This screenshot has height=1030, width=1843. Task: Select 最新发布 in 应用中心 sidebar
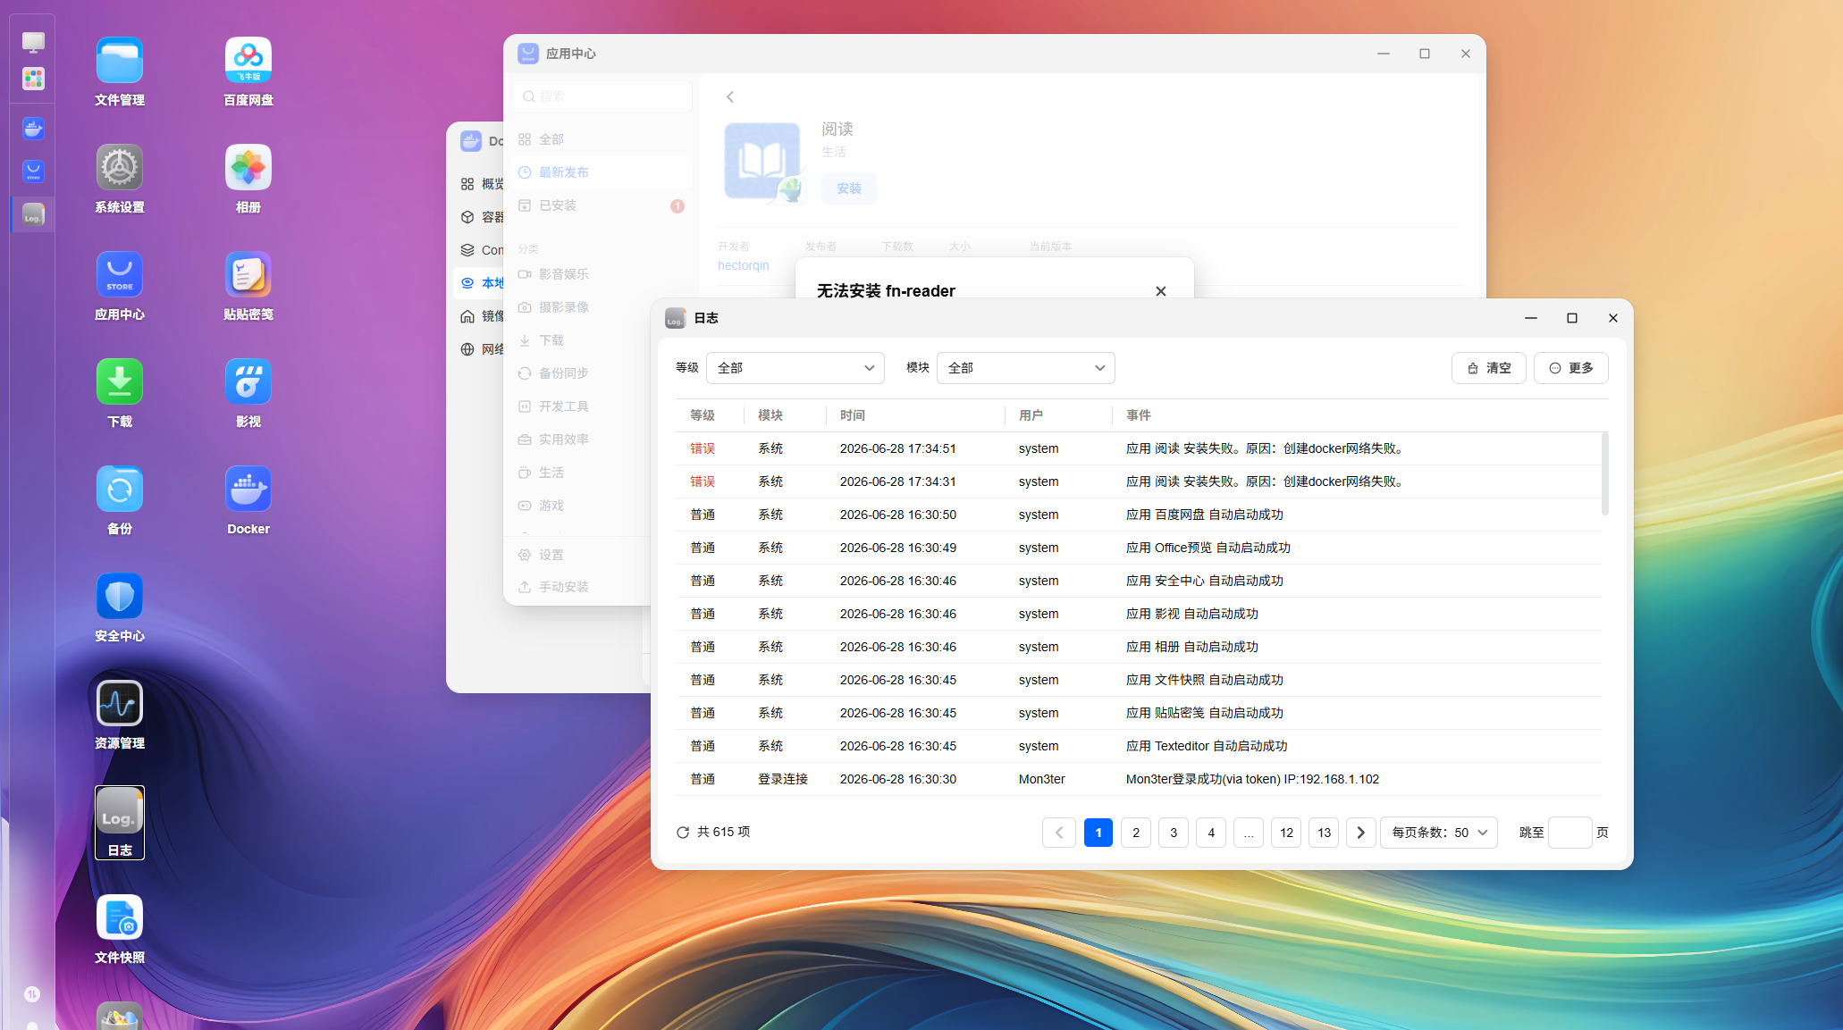click(x=601, y=172)
